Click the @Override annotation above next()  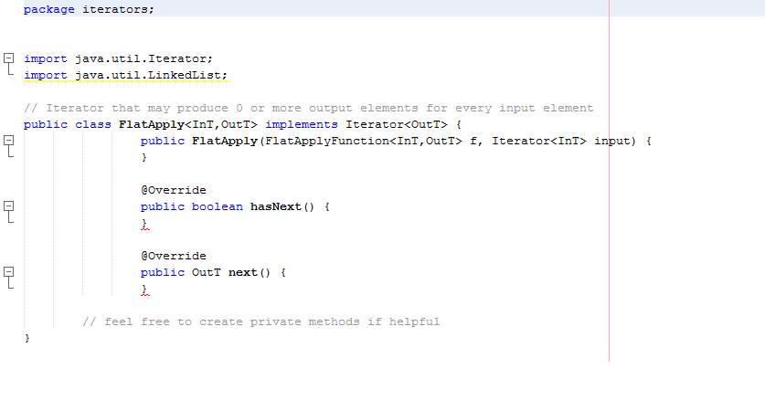tap(173, 256)
